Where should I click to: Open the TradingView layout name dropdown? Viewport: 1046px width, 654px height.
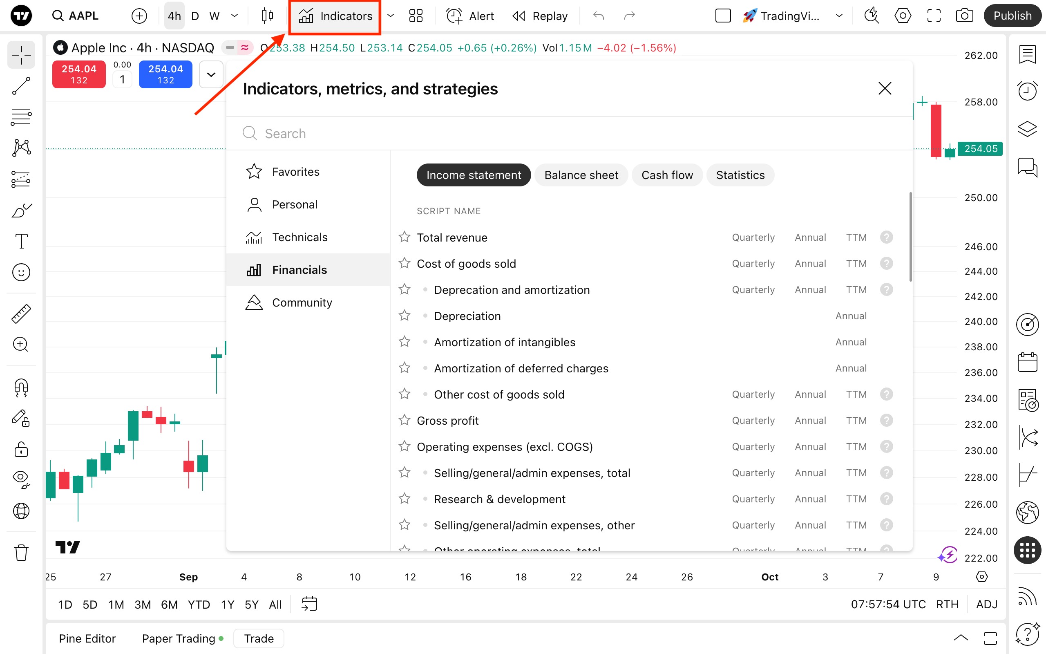(x=839, y=16)
